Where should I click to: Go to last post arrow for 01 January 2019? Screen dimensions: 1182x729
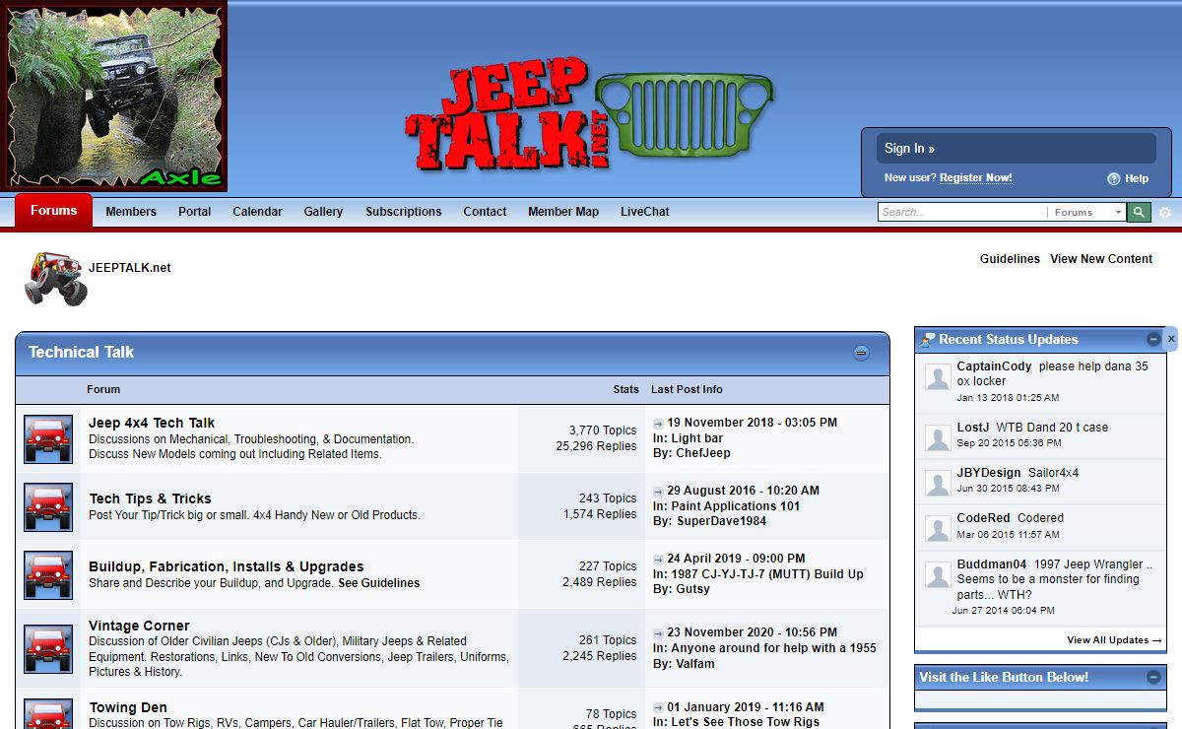(x=658, y=708)
